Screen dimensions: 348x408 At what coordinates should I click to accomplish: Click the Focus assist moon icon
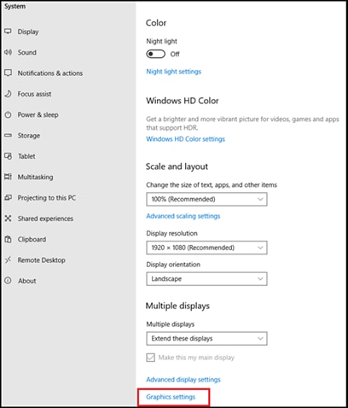tap(8, 94)
